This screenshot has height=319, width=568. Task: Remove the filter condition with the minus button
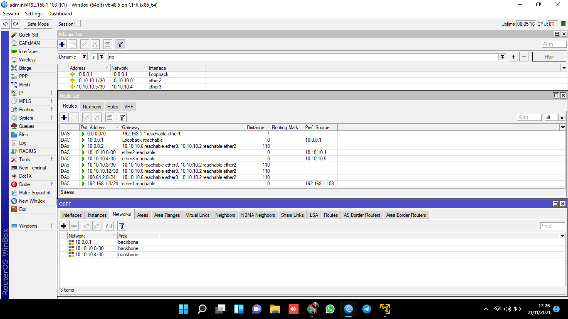[524, 57]
